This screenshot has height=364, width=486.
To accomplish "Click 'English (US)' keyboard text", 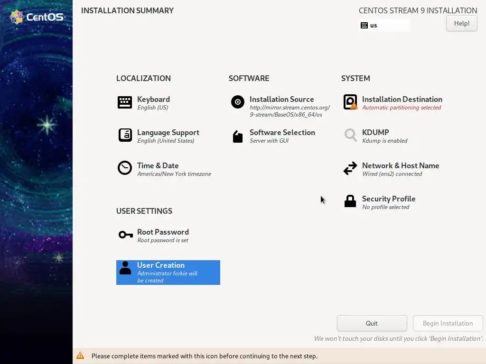I will coord(153,108).
